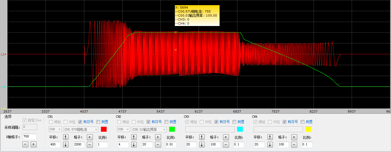Image resolution: width=391 pixels, height=152 pixels.
Task: Enable CH2 倒置 invert checkbox
Action: [x=167, y=122]
